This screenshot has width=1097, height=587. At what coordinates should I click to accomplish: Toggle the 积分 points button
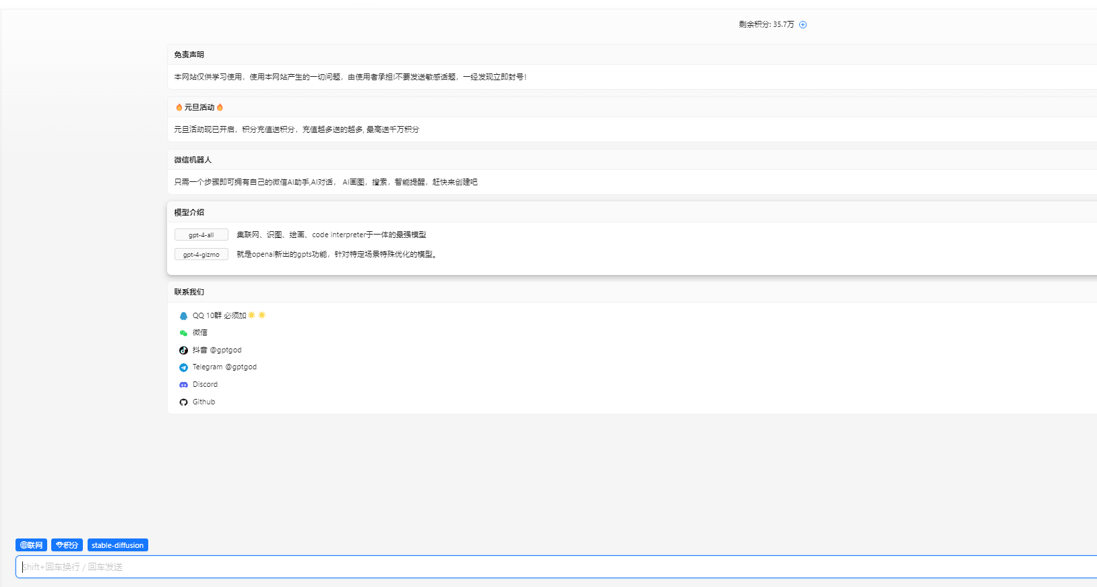coord(67,545)
